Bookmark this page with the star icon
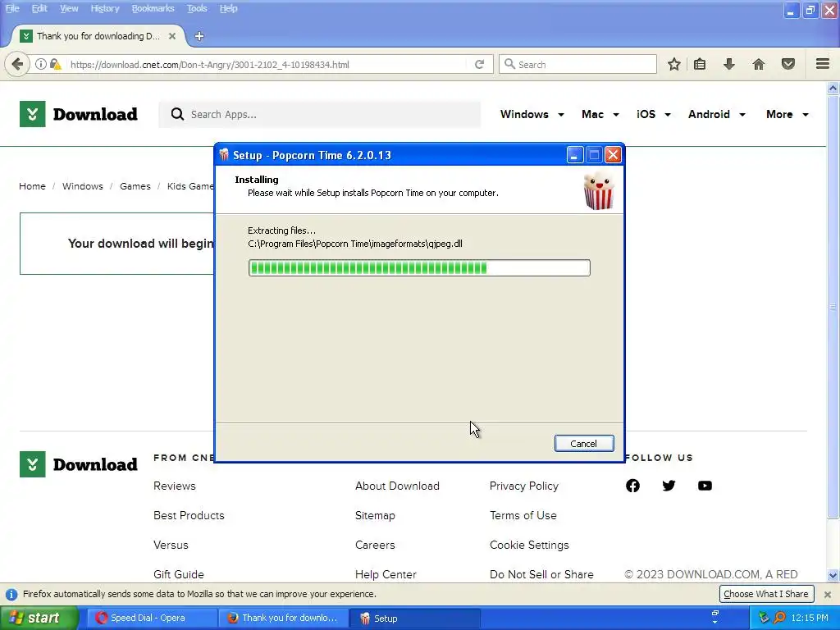840x630 pixels. point(674,64)
